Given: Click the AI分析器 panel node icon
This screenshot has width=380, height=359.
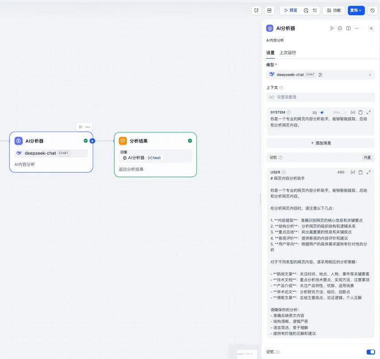Looking at the screenshot, I should pyautogui.click(x=270, y=28).
